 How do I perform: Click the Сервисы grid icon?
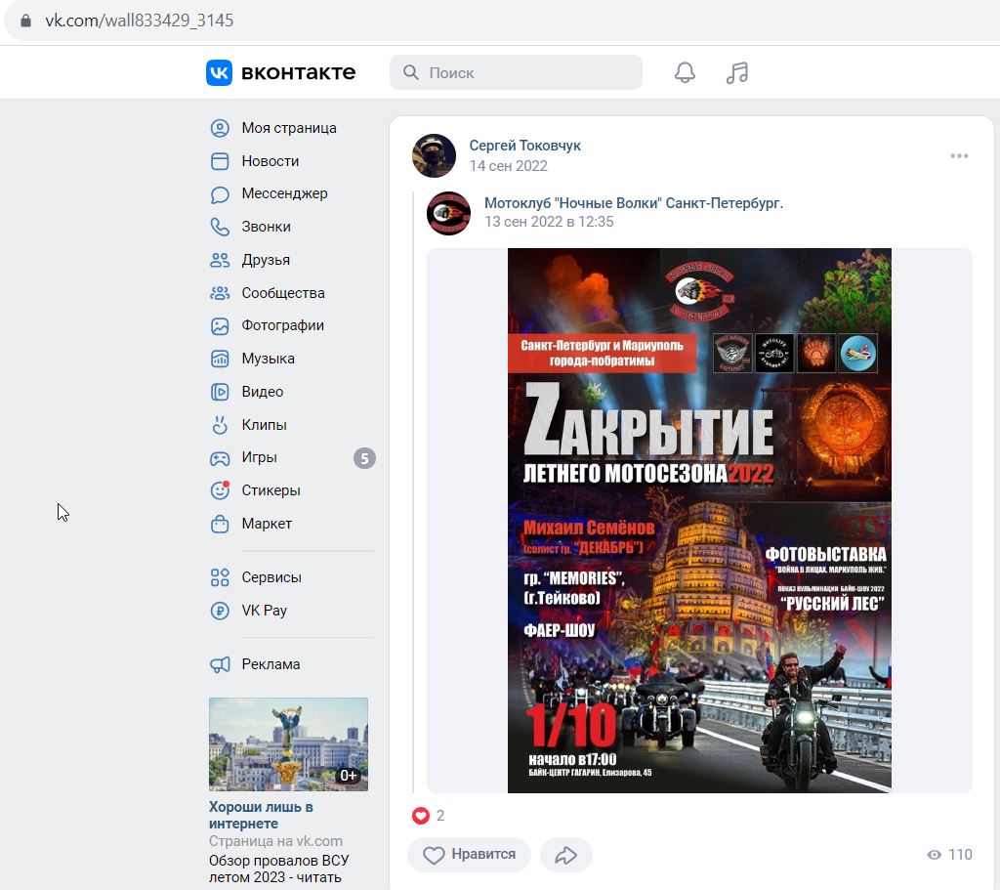[x=220, y=577]
